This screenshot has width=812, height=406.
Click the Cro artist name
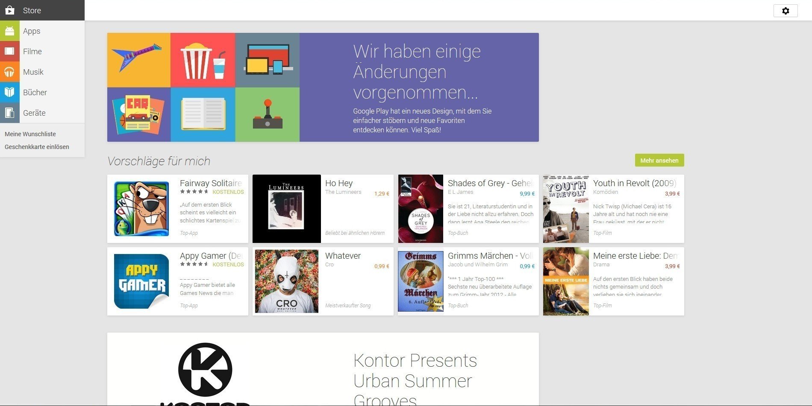pos(329,265)
